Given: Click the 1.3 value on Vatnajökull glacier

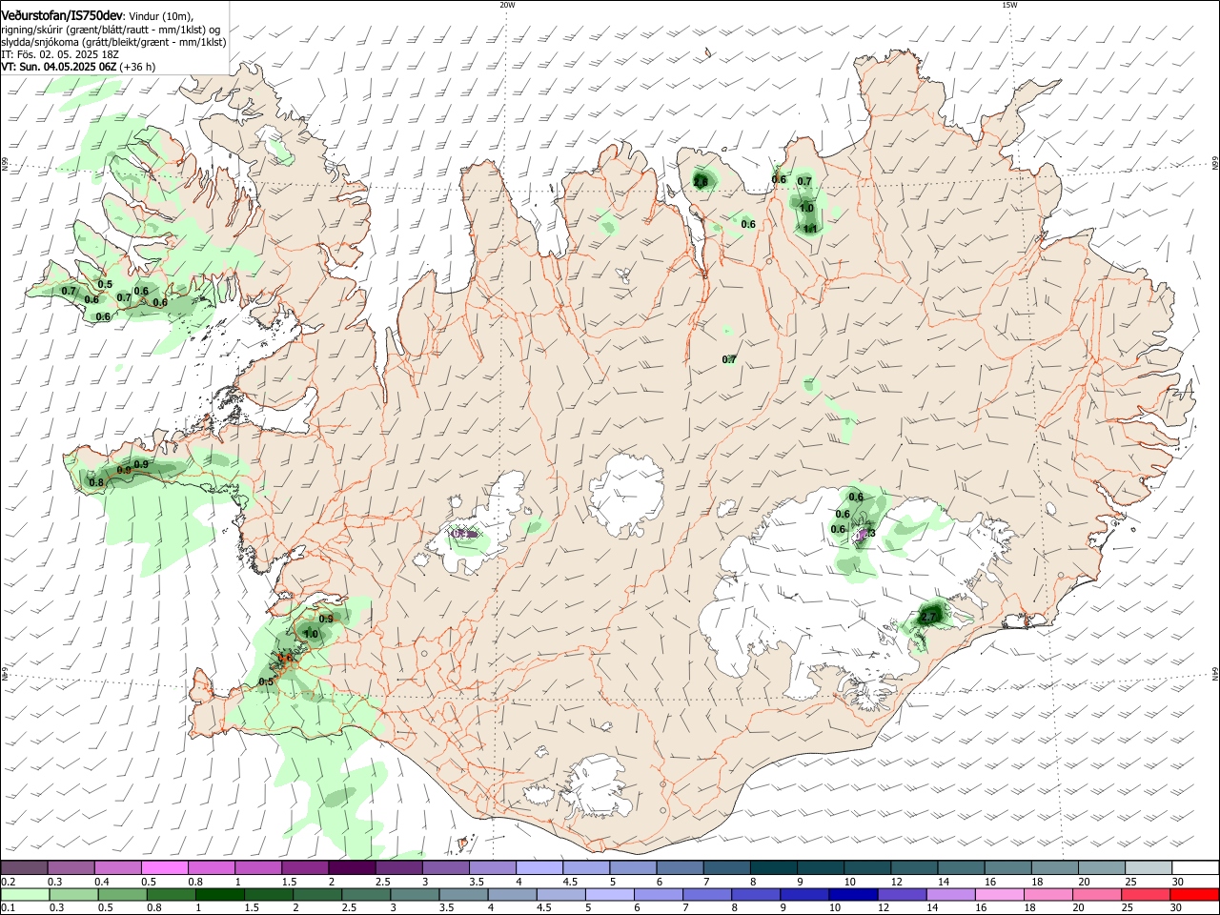Looking at the screenshot, I should point(867,534).
